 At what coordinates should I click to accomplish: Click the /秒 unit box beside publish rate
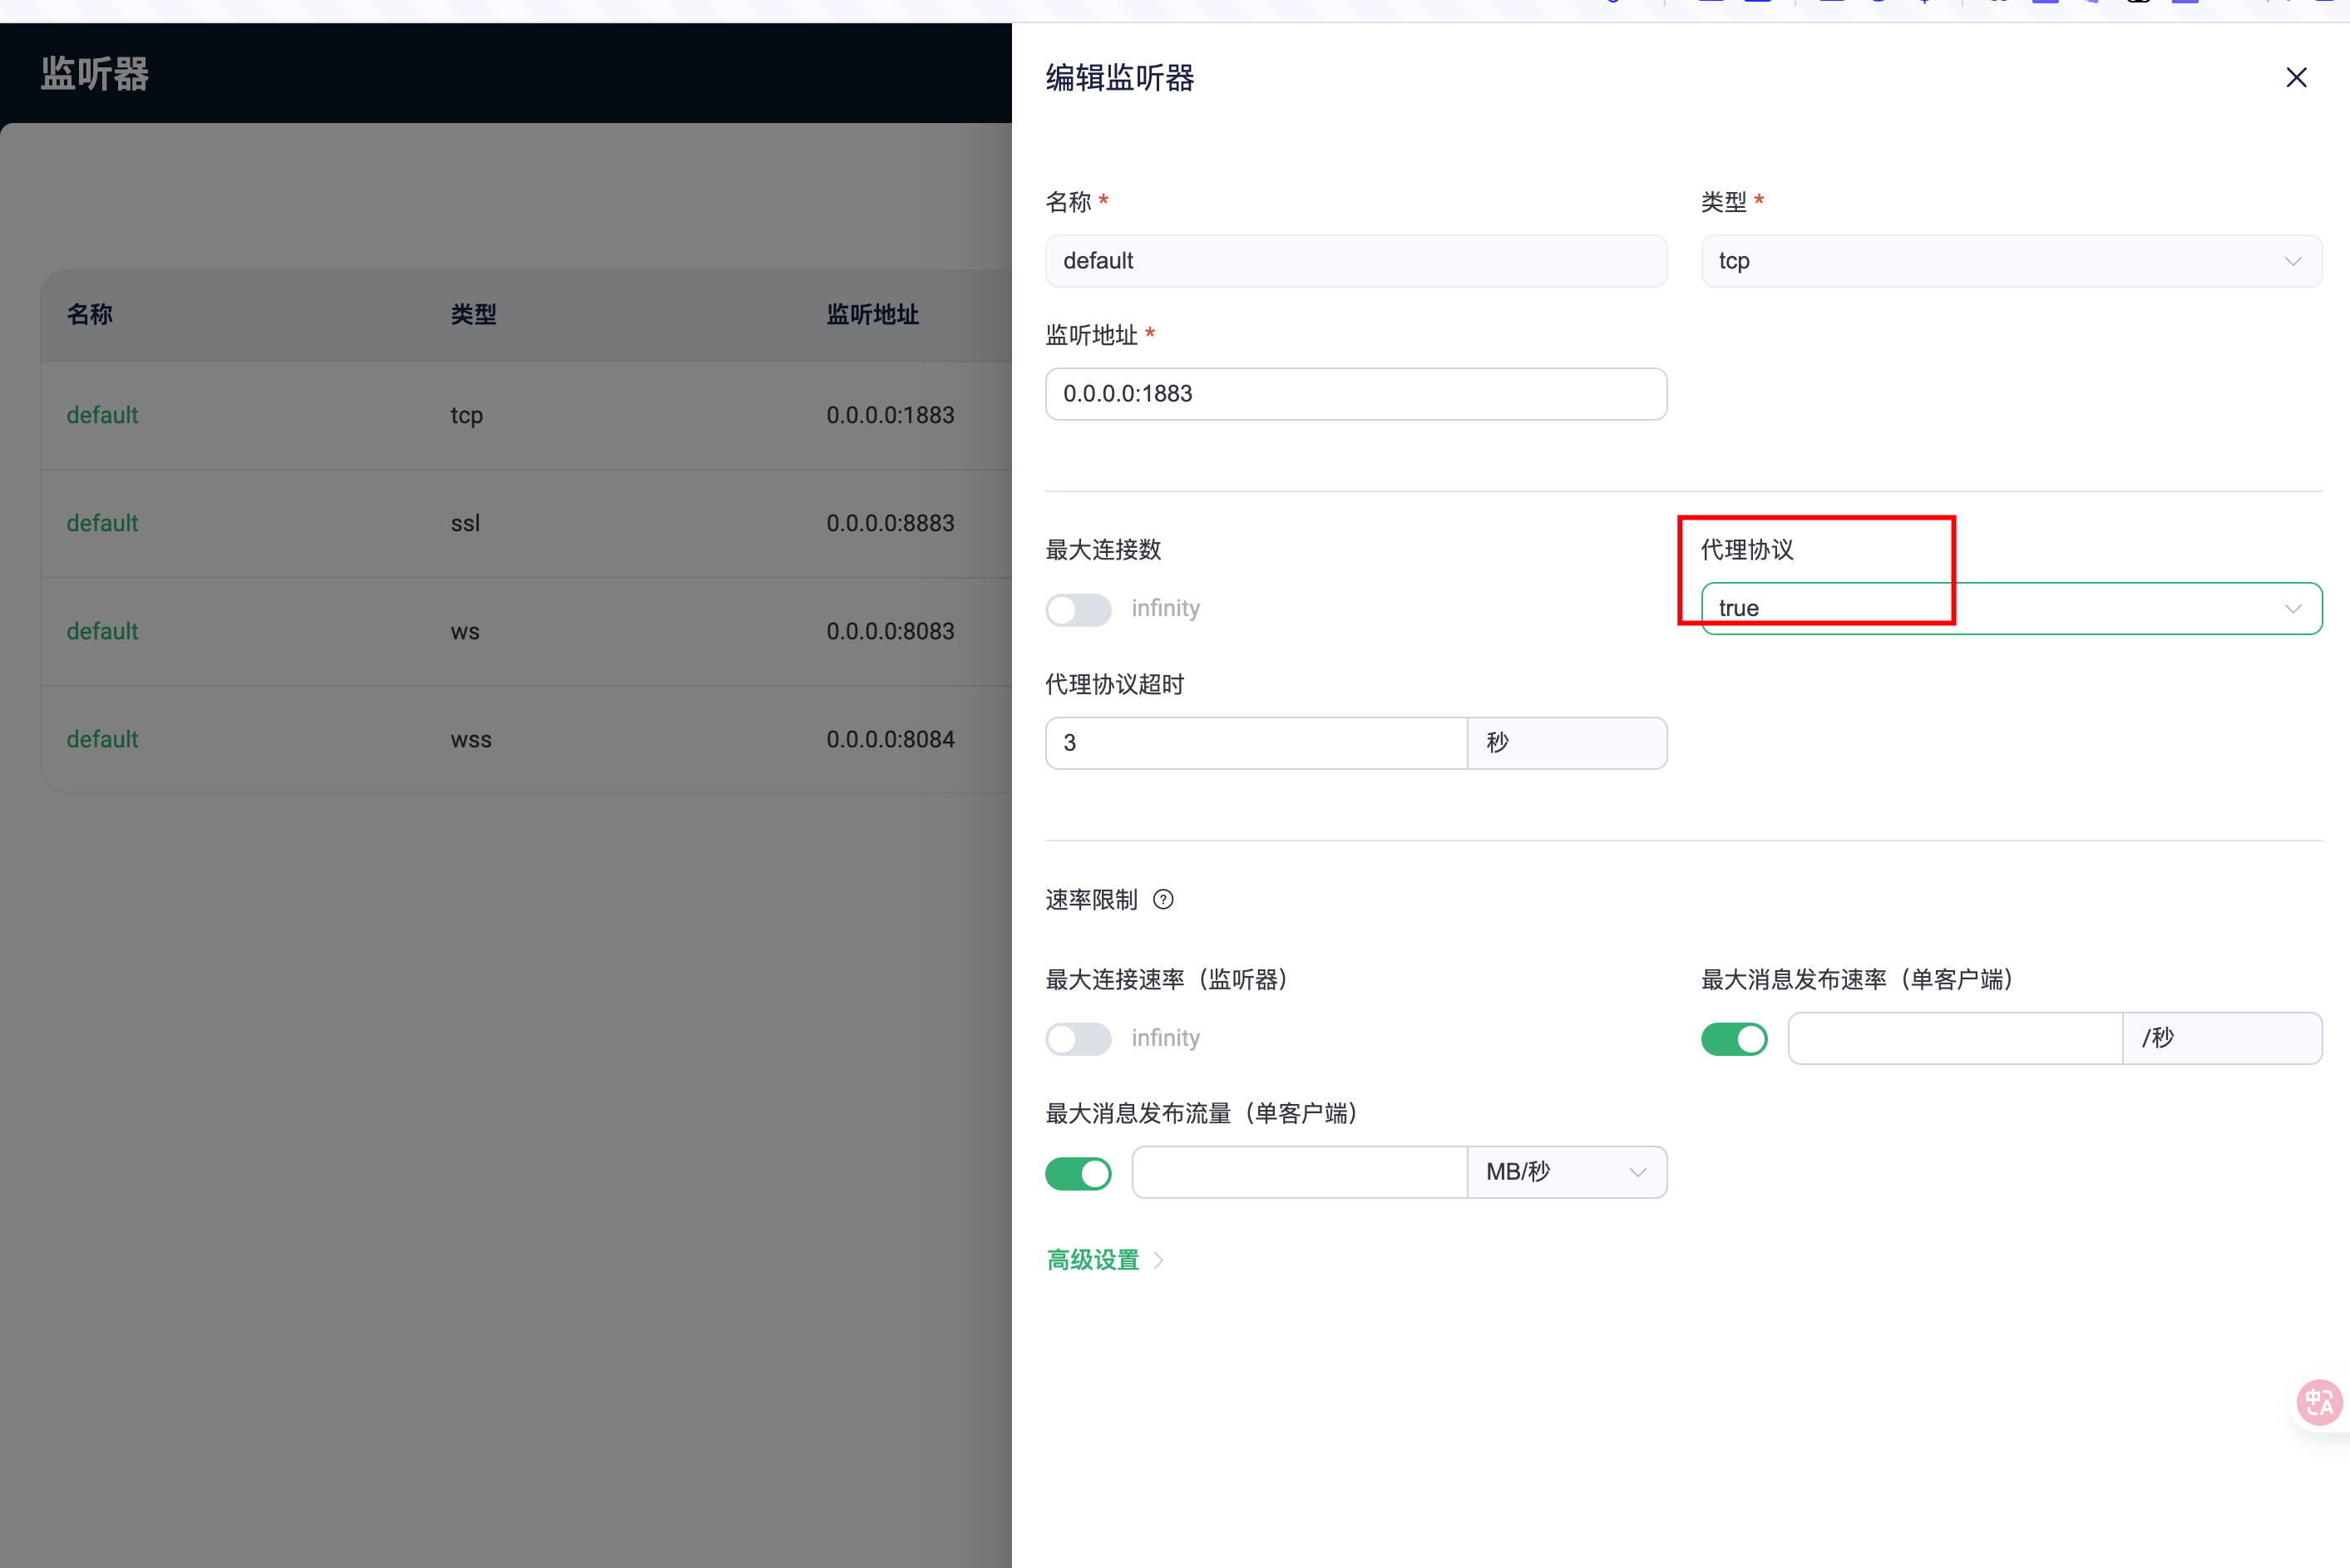click(2222, 1038)
